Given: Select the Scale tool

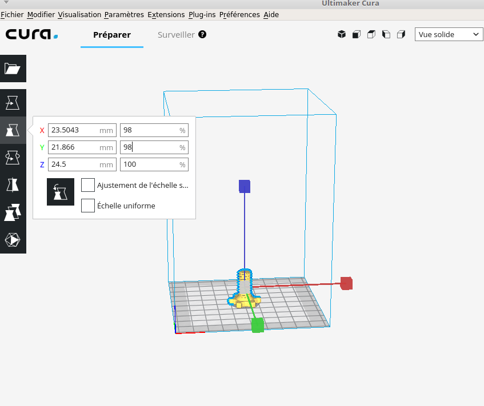Looking at the screenshot, I should point(13,130).
